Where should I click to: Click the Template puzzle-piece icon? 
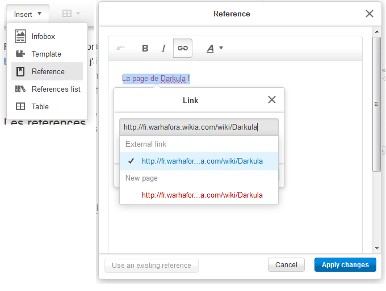(x=20, y=54)
